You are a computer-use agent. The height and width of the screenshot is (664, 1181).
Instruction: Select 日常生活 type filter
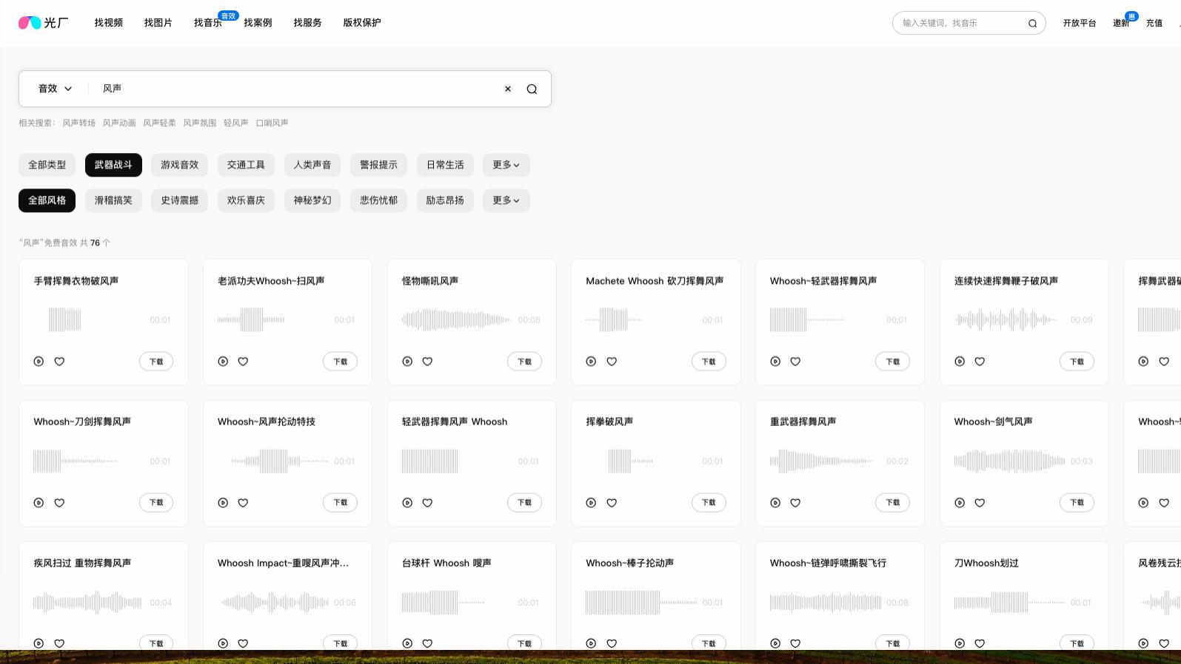(x=445, y=165)
